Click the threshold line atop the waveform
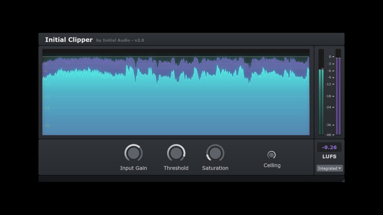Screen dimensions: 383x215 pyautogui.click(x=176, y=57)
